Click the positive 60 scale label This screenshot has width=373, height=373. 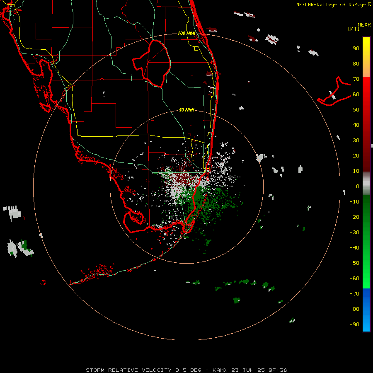[x=356, y=94]
